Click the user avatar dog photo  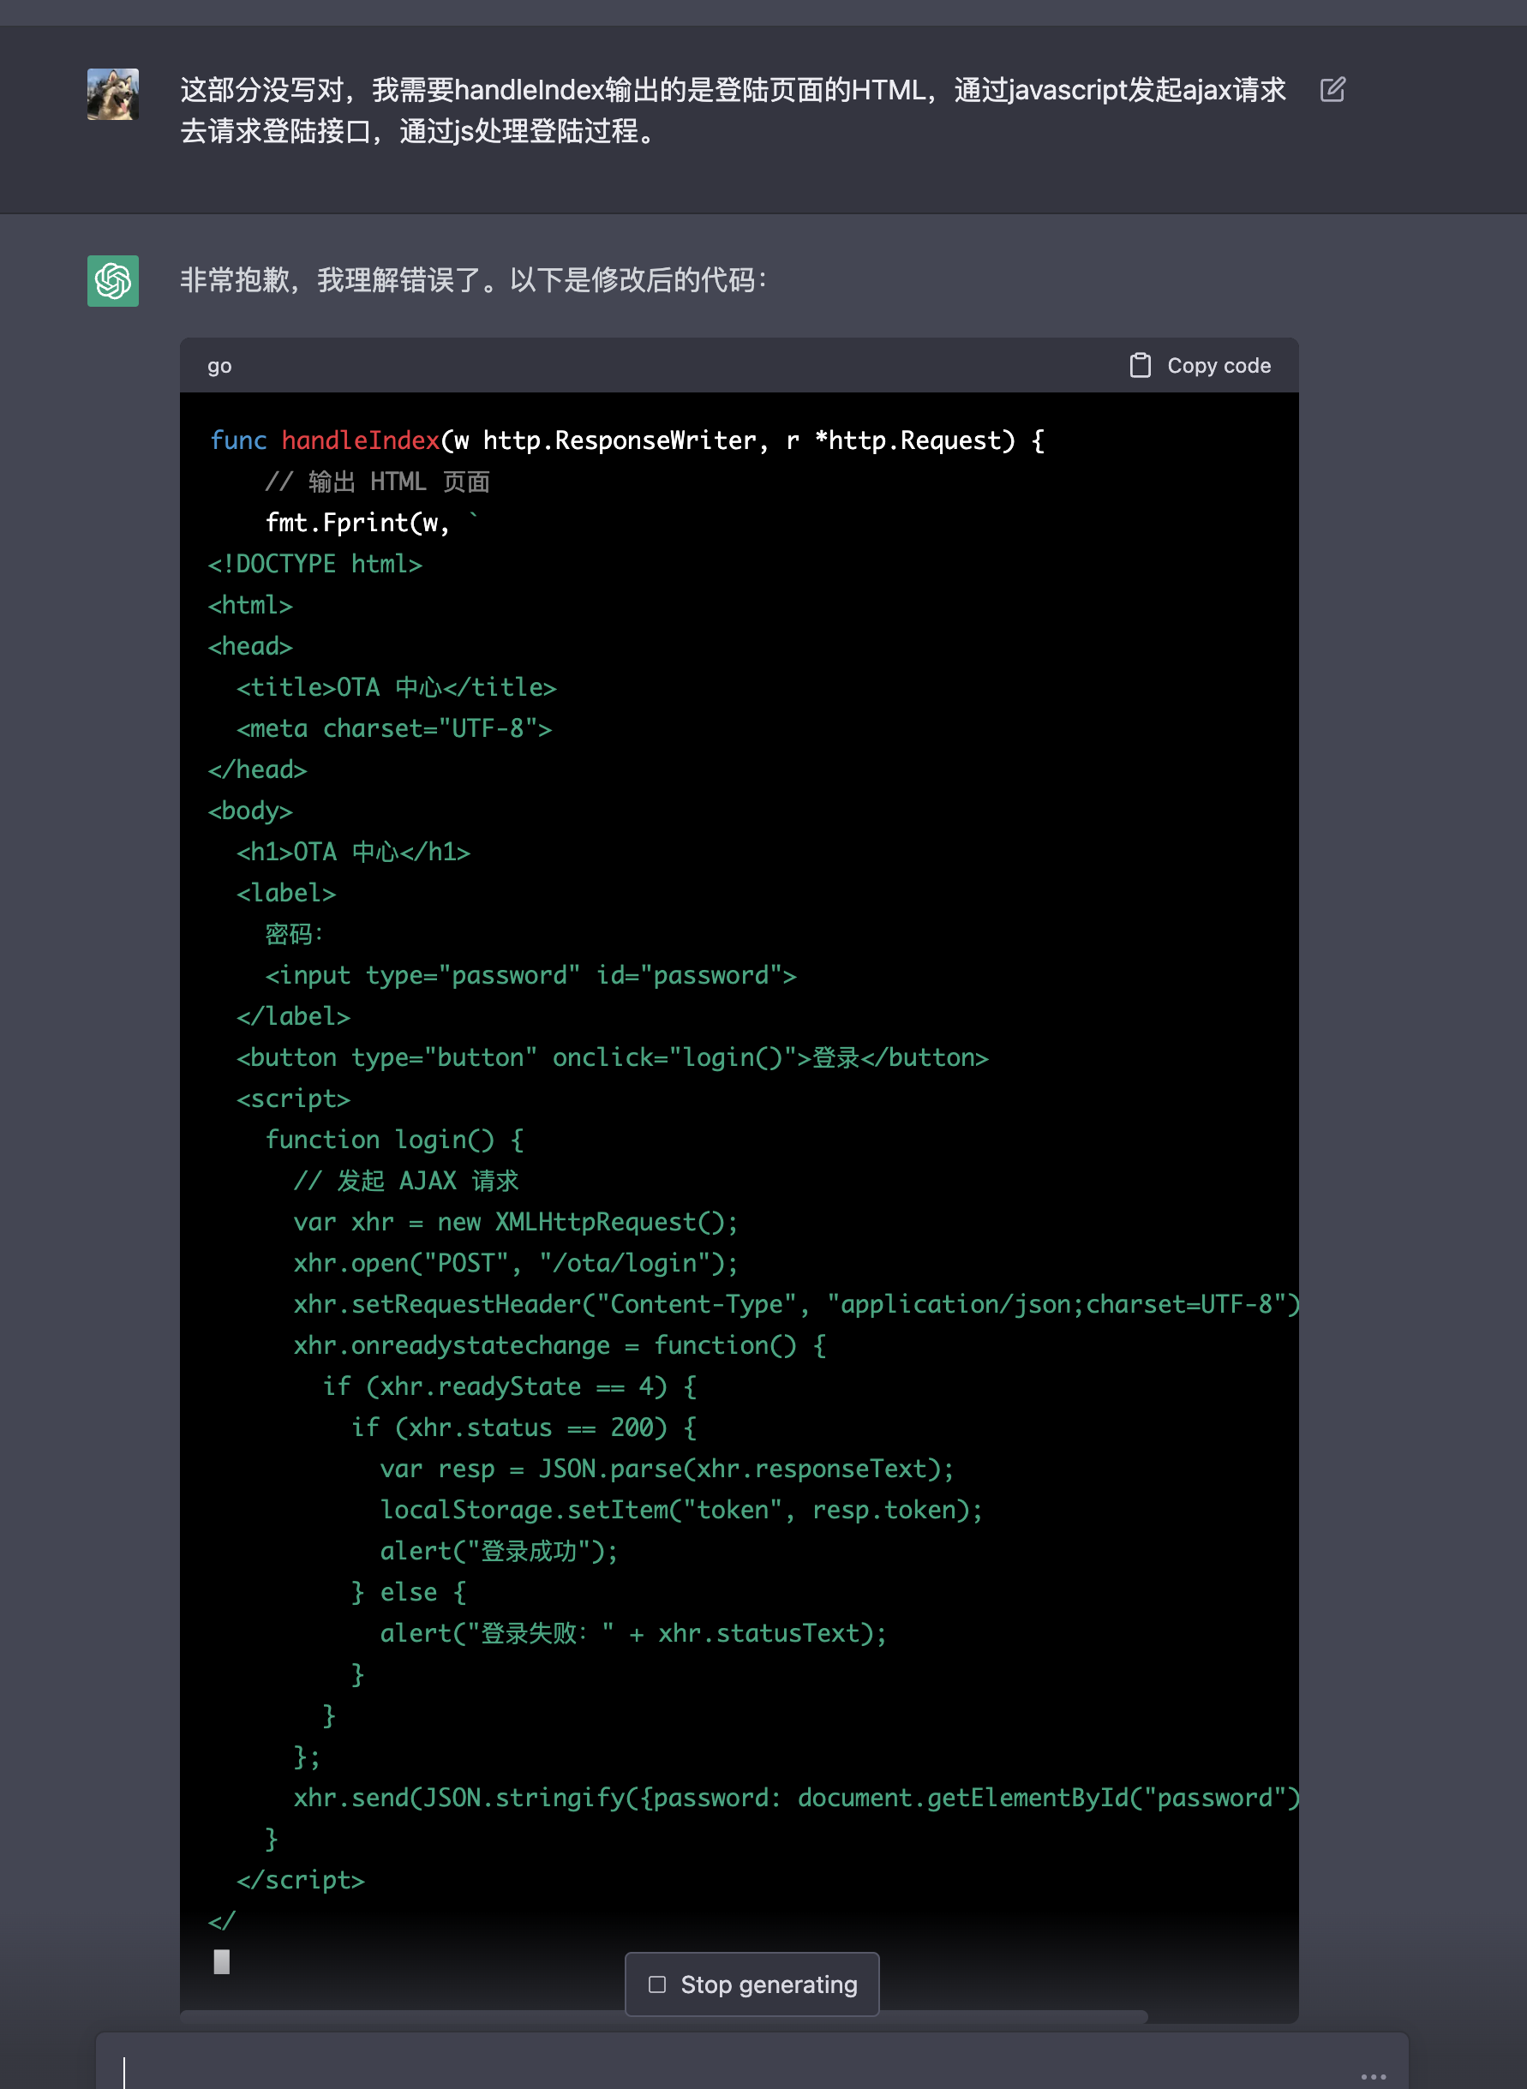point(113,94)
